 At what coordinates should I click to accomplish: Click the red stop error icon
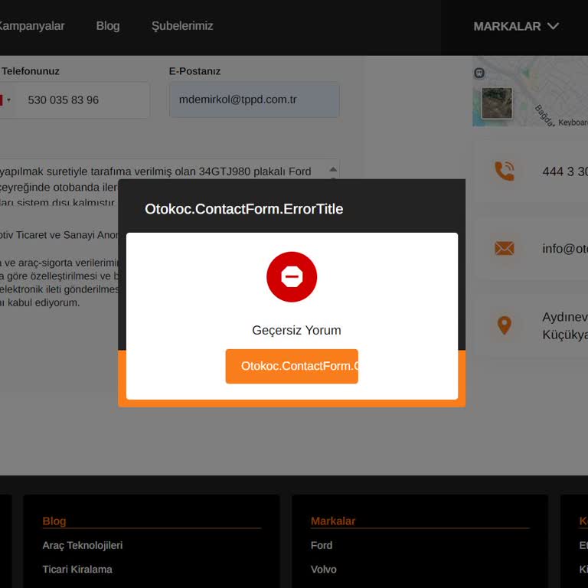[292, 276]
